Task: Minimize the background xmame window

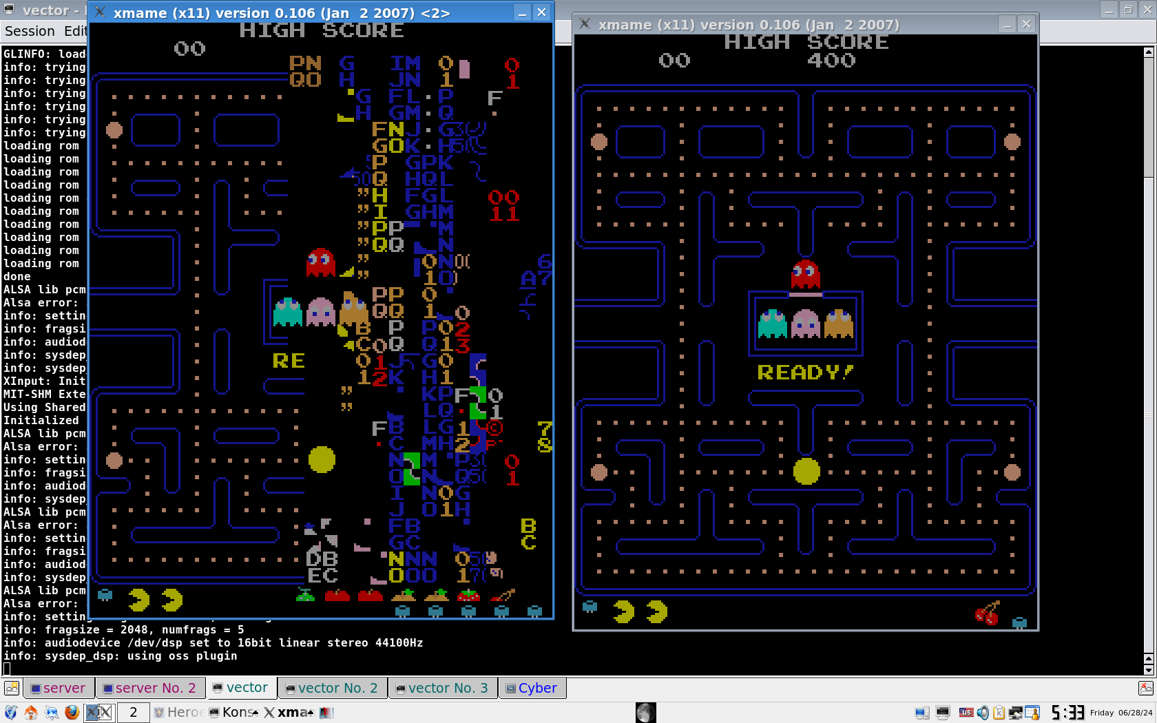Action: tap(1008, 25)
